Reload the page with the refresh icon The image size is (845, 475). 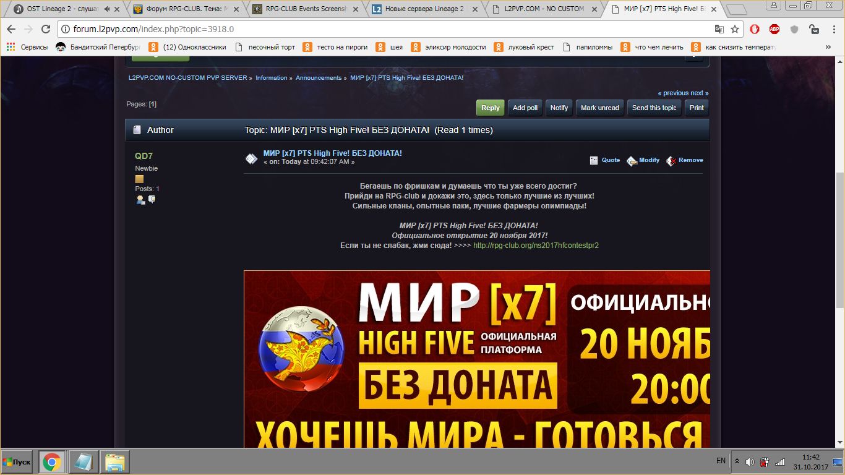click(45, 29)
